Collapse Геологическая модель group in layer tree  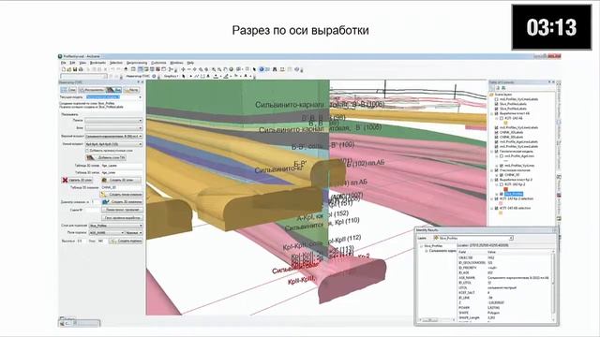491,152
